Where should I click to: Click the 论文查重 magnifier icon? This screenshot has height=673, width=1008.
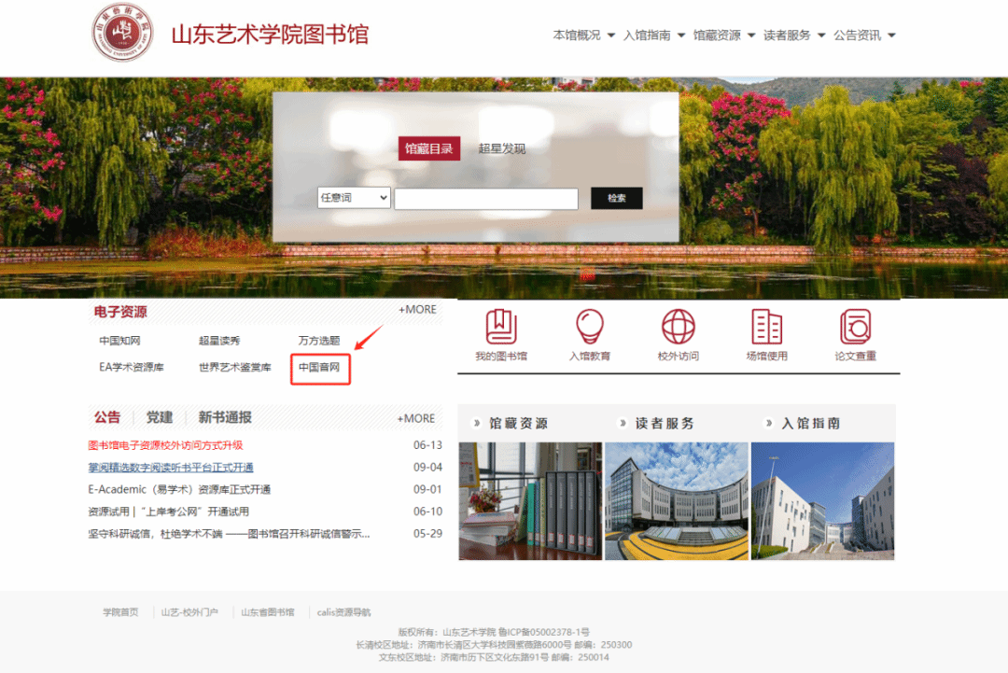click(x=855, y=328)
